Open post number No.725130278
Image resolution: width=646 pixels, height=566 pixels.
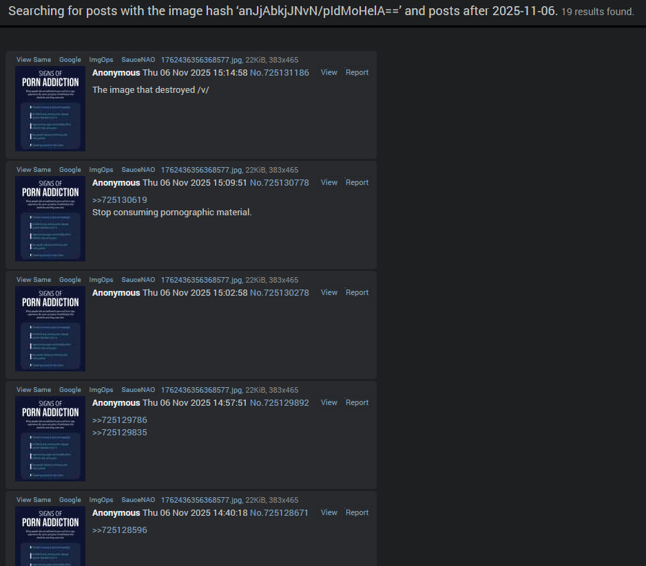pyautogui.click(x=280, y=293)
